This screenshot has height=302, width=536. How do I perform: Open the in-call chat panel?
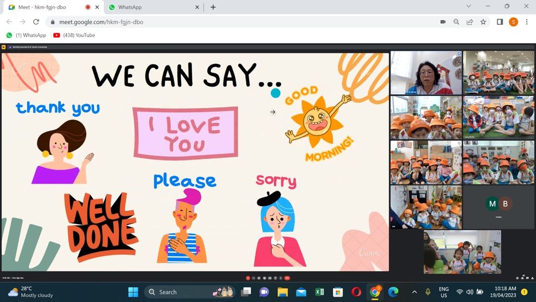click(528, 278)
